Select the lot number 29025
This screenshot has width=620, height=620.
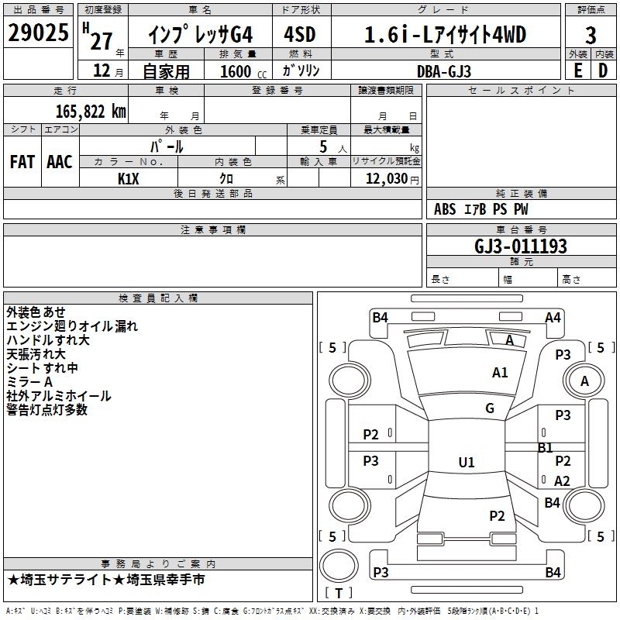(39, 34)
